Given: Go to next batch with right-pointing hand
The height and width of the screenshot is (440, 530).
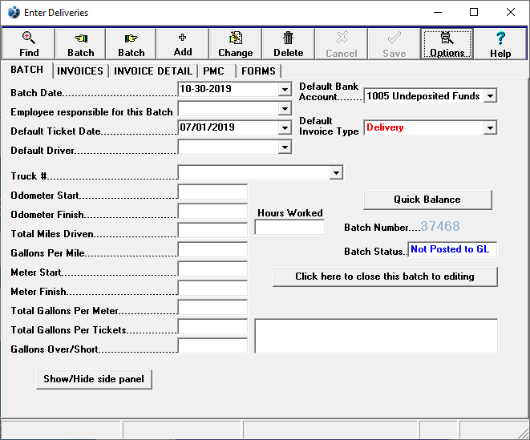Looking at the screenshot, I should [x=131, y=43].
